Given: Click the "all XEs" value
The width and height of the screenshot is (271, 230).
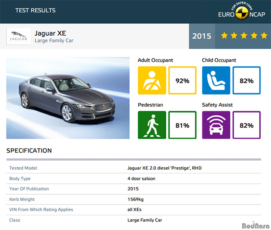Looking at the screenshot, I should 134,210.
